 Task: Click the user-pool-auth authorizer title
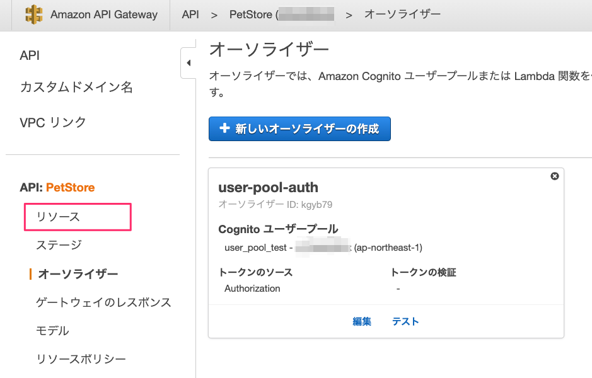tap(268, 188)
